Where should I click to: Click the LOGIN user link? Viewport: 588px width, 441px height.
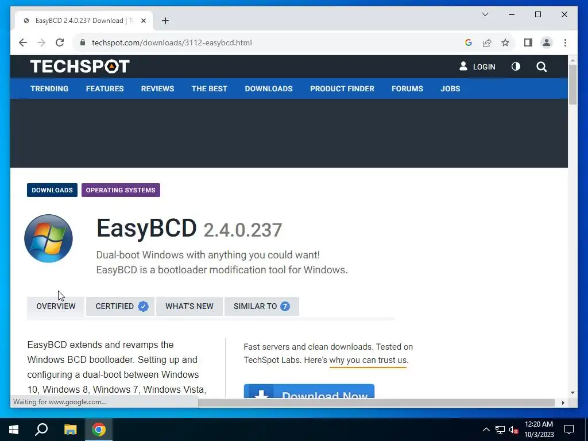point(477,67)
